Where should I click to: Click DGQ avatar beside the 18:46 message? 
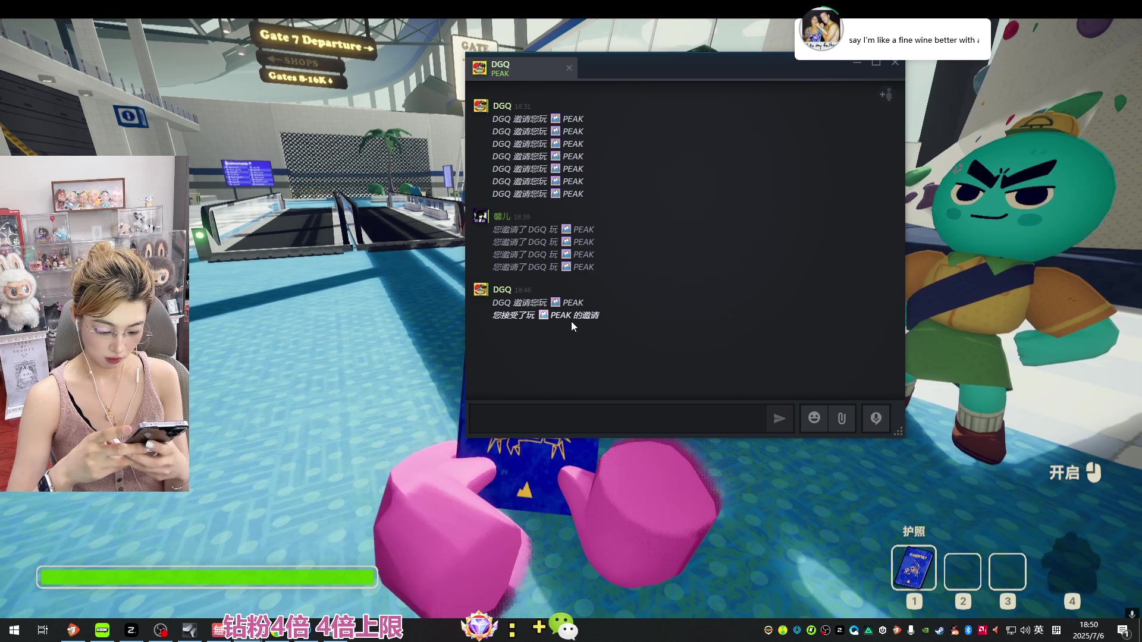tap(481, 289)
